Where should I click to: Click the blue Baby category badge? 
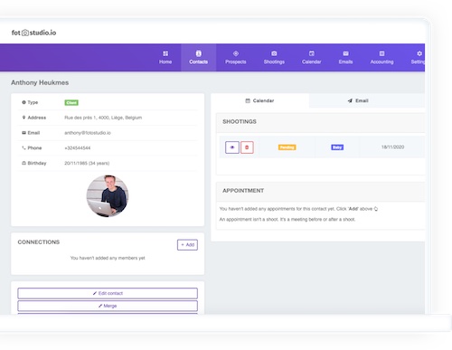point(337,147)
